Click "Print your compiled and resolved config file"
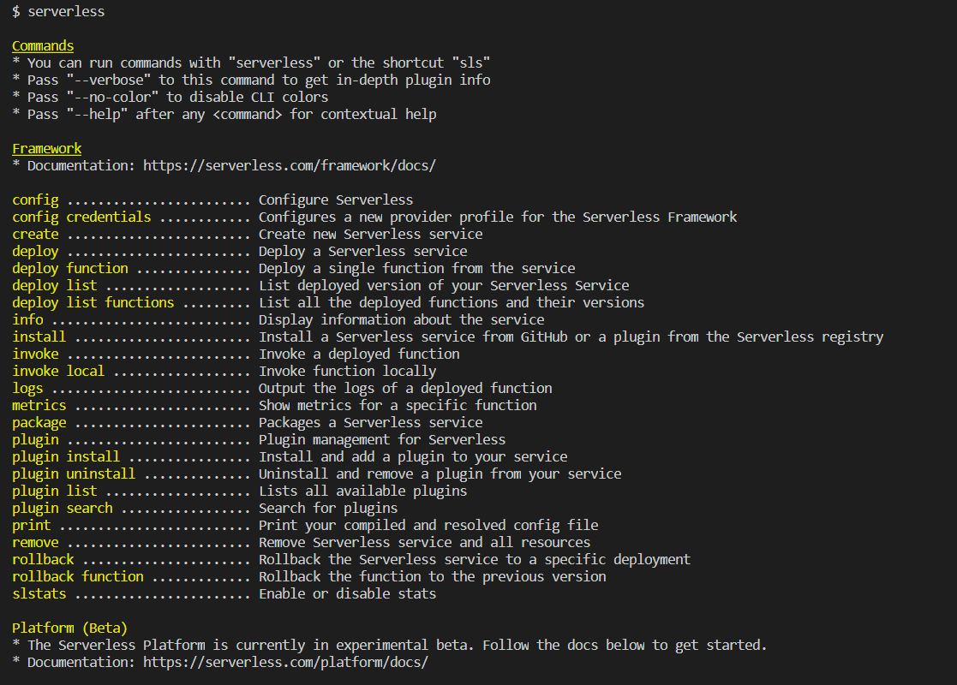Image resolution: width=957 pixels, height=685 pixels. [428, 524]
